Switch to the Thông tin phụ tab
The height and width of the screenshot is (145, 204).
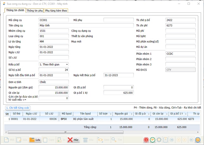point(35,10)
